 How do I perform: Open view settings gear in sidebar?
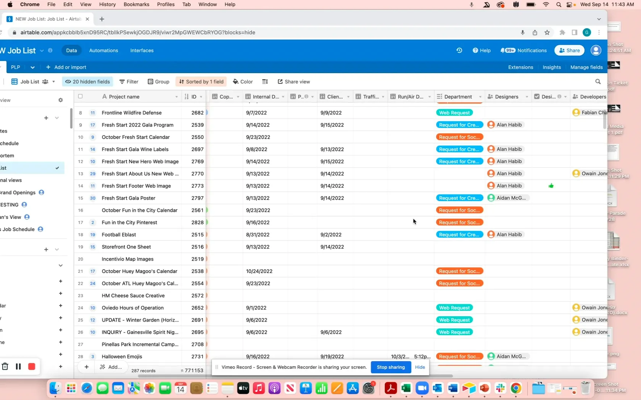(x=60, y=100)
